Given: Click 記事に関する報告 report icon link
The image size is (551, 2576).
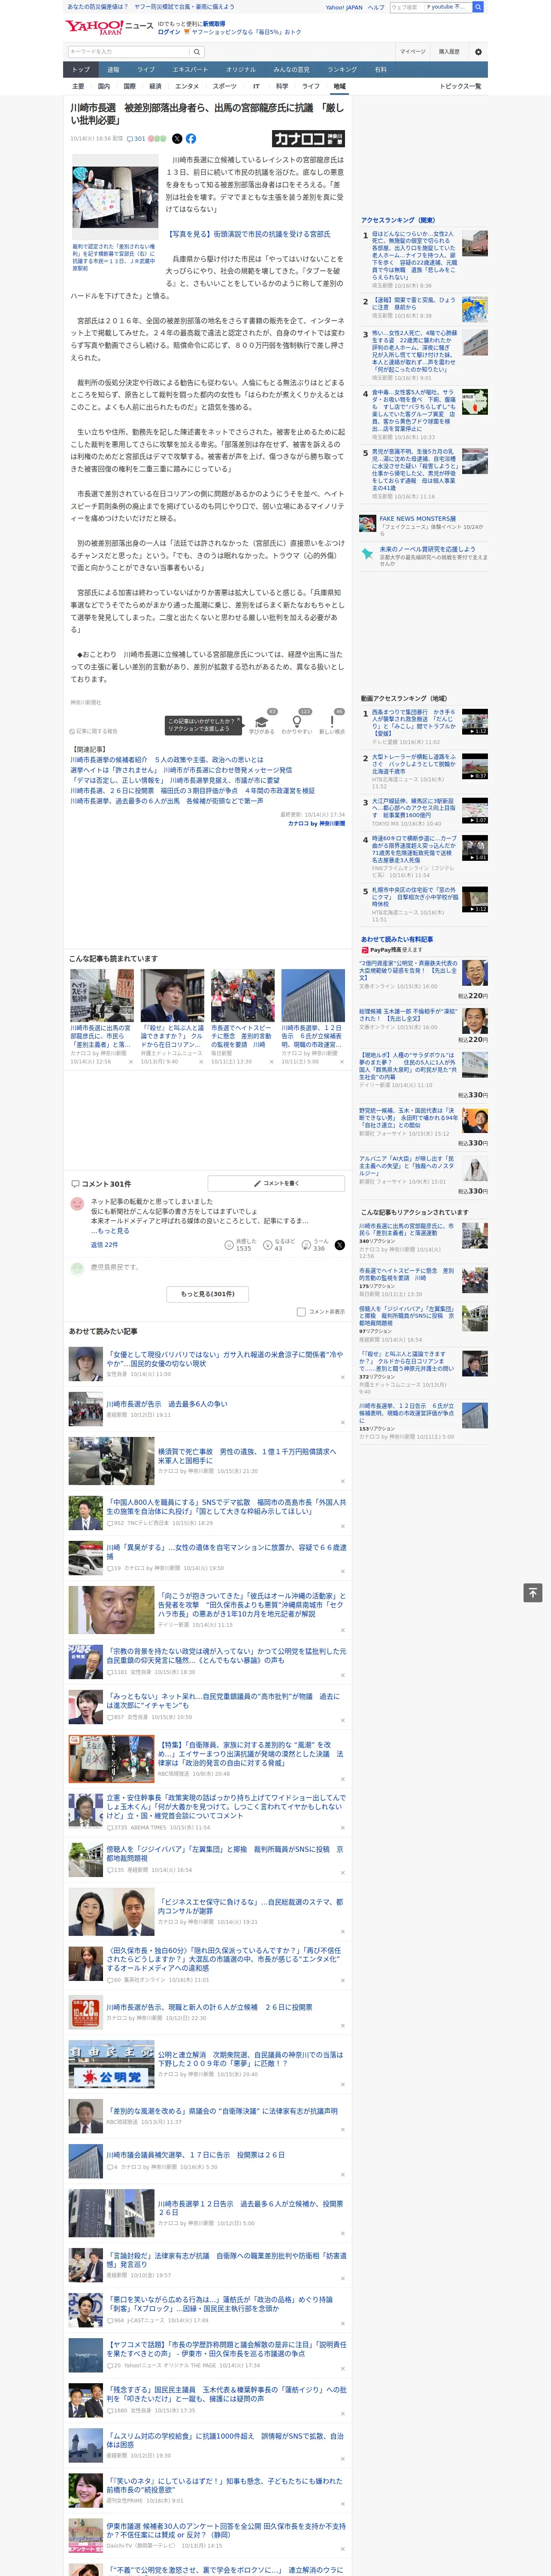Looking at the screenshot, I should click(x=93, y=731).
